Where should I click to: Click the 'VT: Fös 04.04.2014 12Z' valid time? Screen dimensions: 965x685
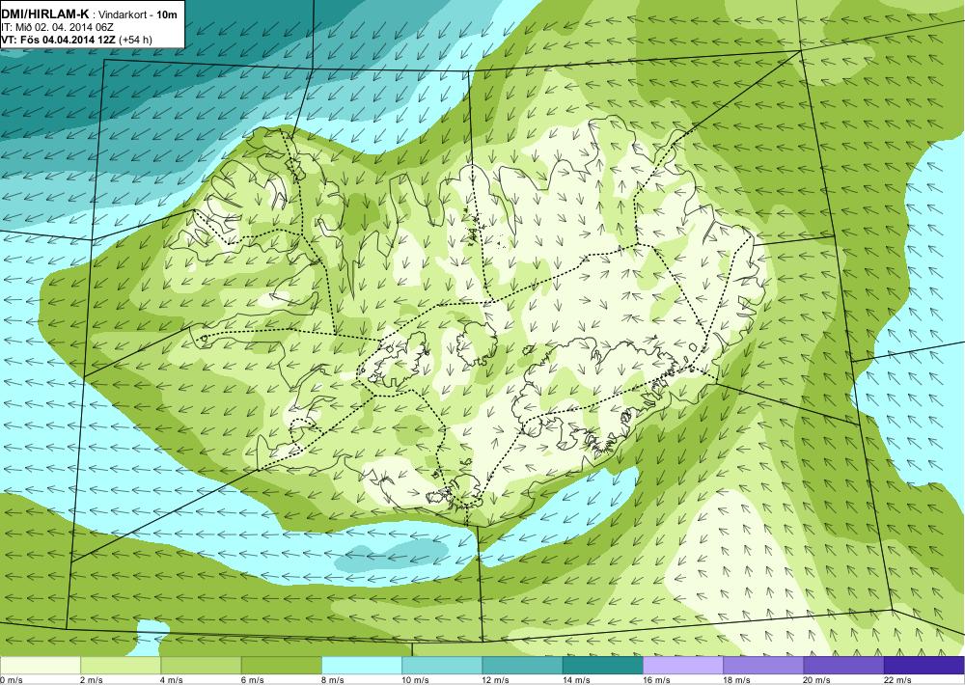pyautogui.click(x=59, y=40)
